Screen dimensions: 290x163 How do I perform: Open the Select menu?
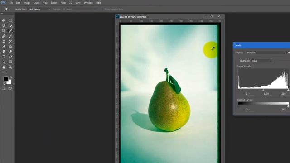click(54, 3)
